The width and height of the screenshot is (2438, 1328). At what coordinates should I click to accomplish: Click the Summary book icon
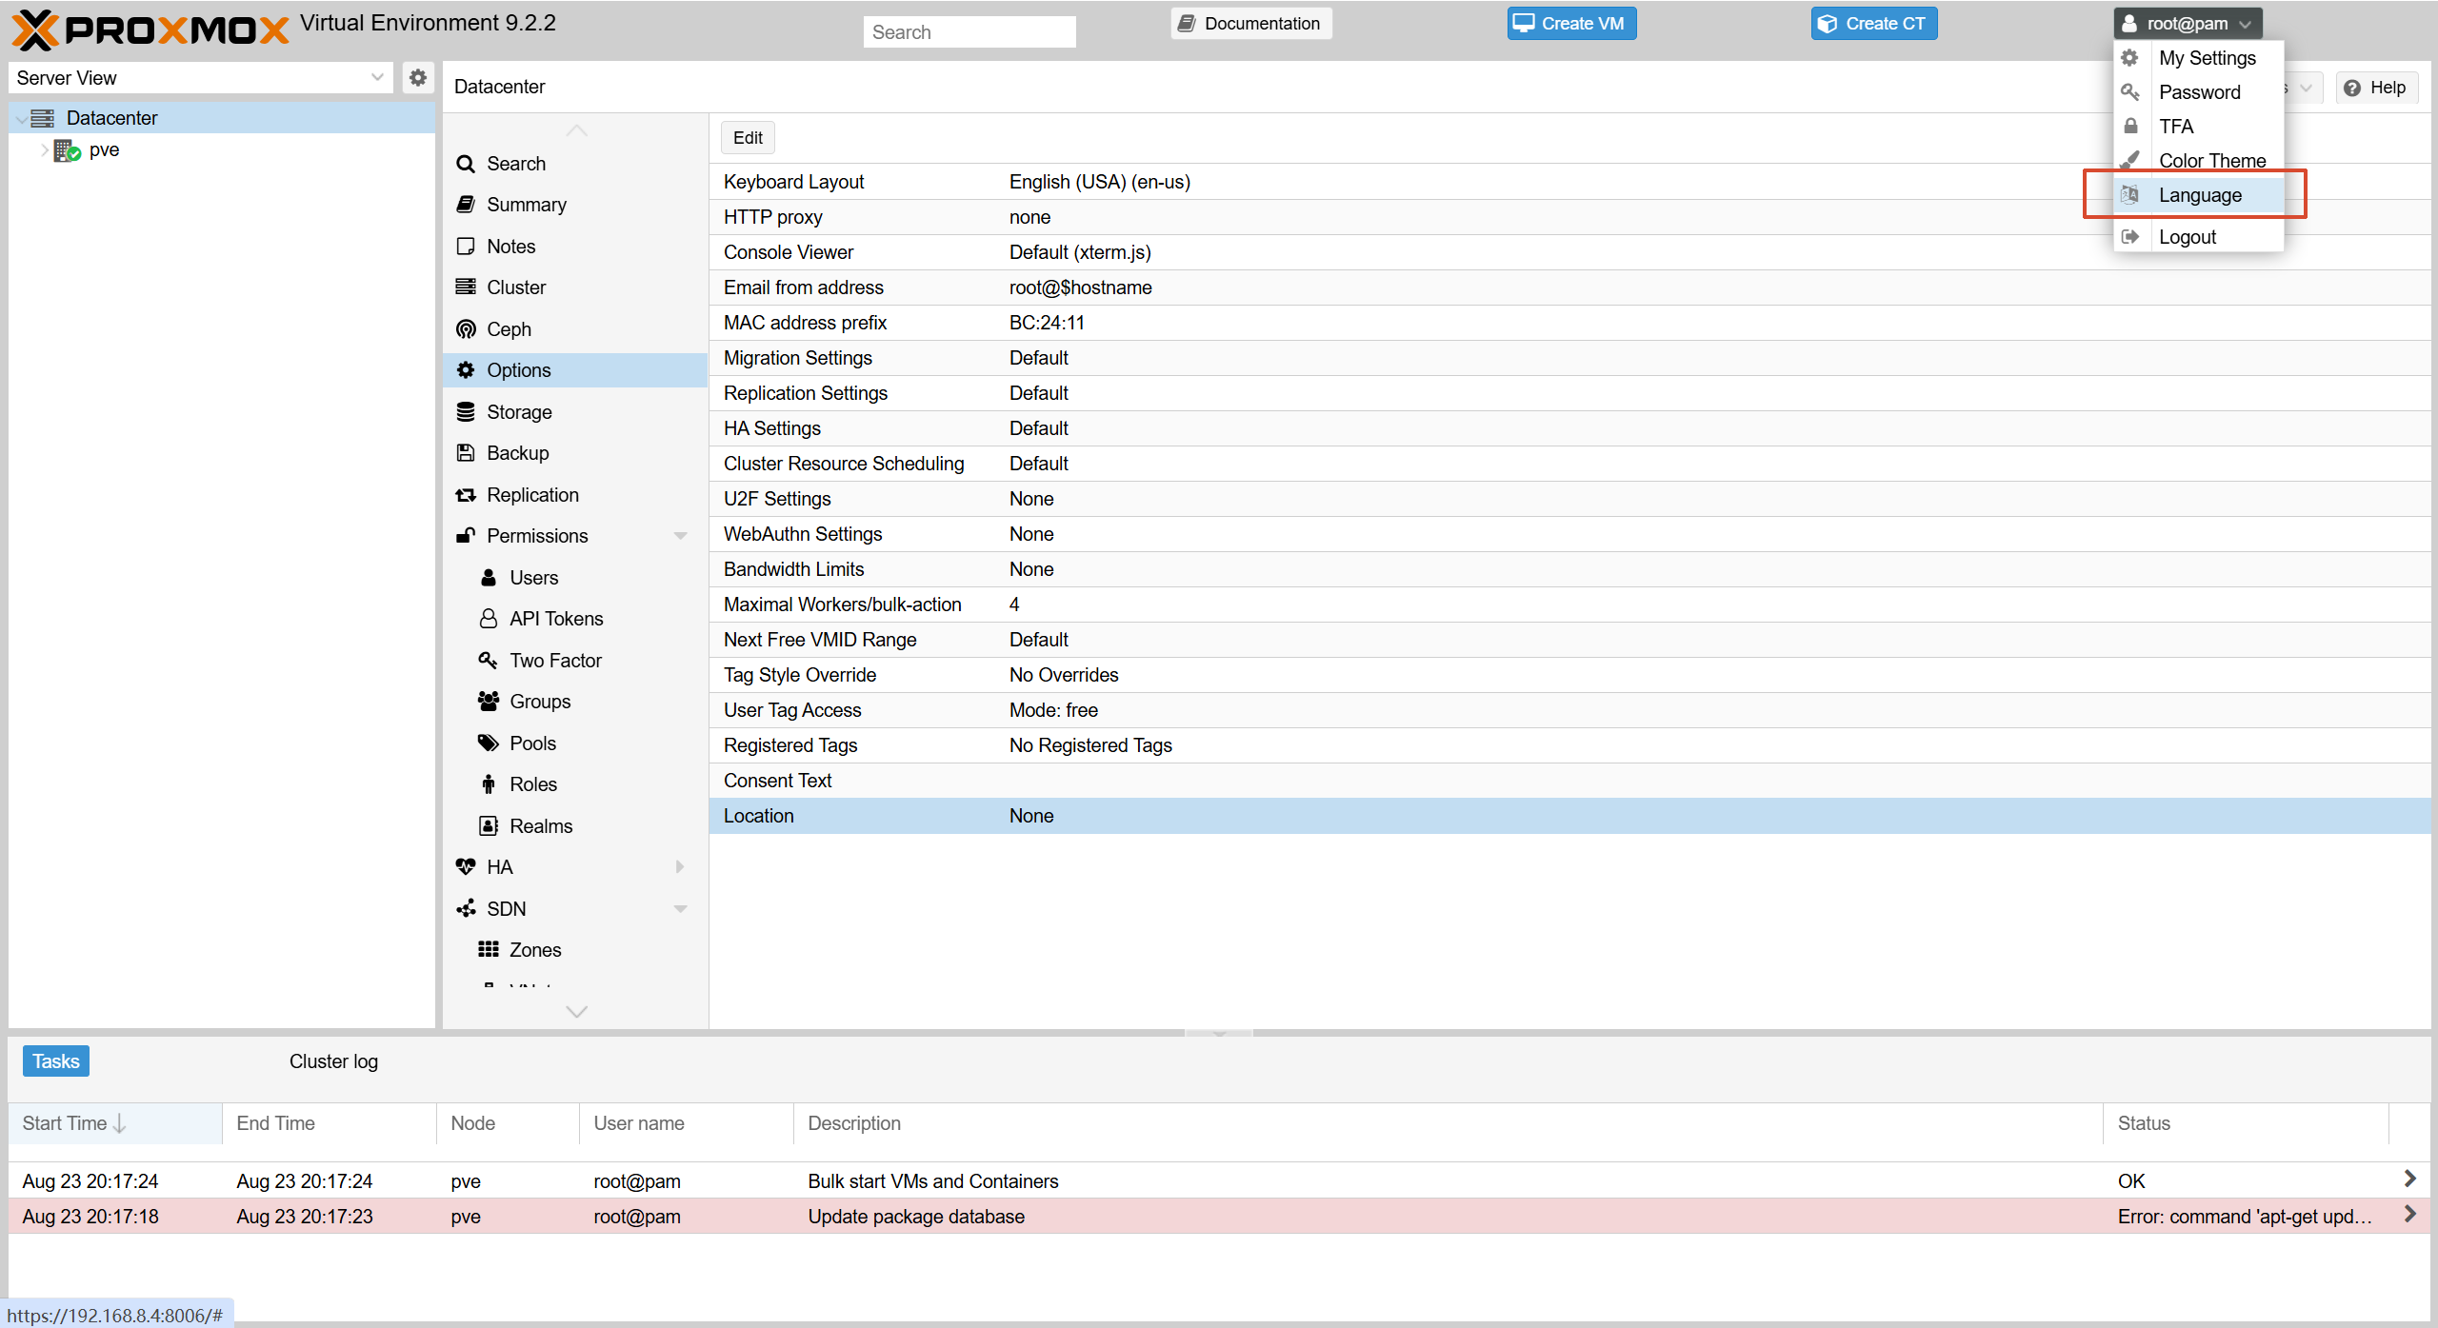pyautogui.click(x=466, y=205)
